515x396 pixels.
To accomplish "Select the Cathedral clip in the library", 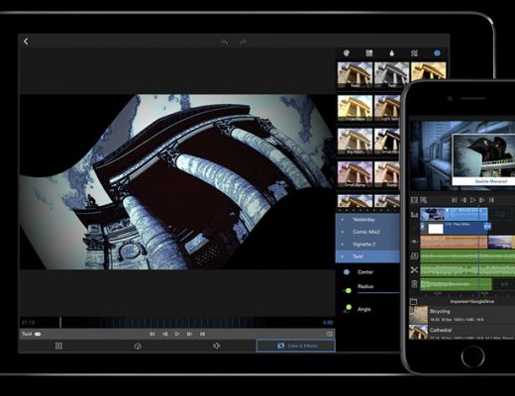I will [x=463, y=332].
